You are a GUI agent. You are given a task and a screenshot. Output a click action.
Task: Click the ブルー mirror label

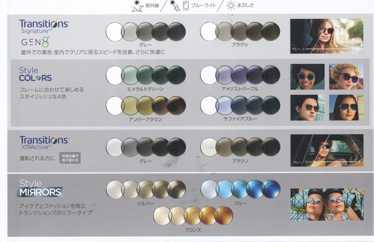click(240, 203)
